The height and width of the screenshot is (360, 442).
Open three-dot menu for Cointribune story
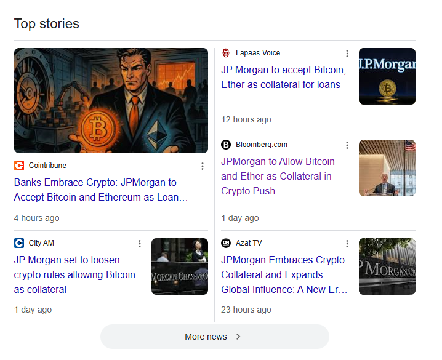pyautogui.click(x=202, y=166)
